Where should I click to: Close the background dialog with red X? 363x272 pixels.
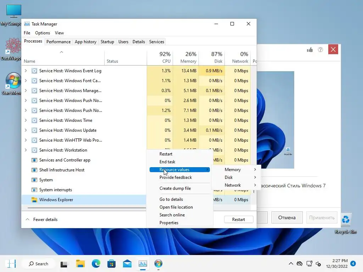click(333, 50)
